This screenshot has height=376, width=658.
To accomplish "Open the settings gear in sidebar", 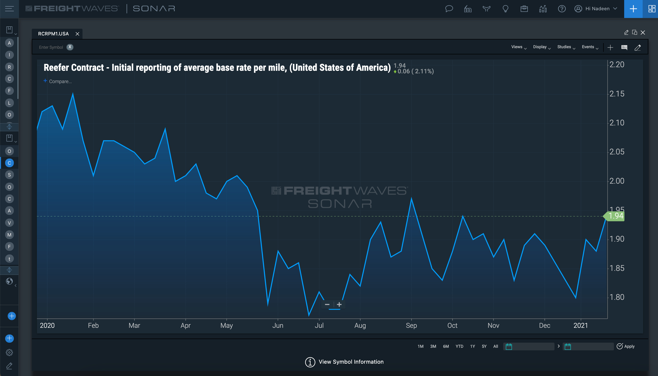I will coord(9,352).
